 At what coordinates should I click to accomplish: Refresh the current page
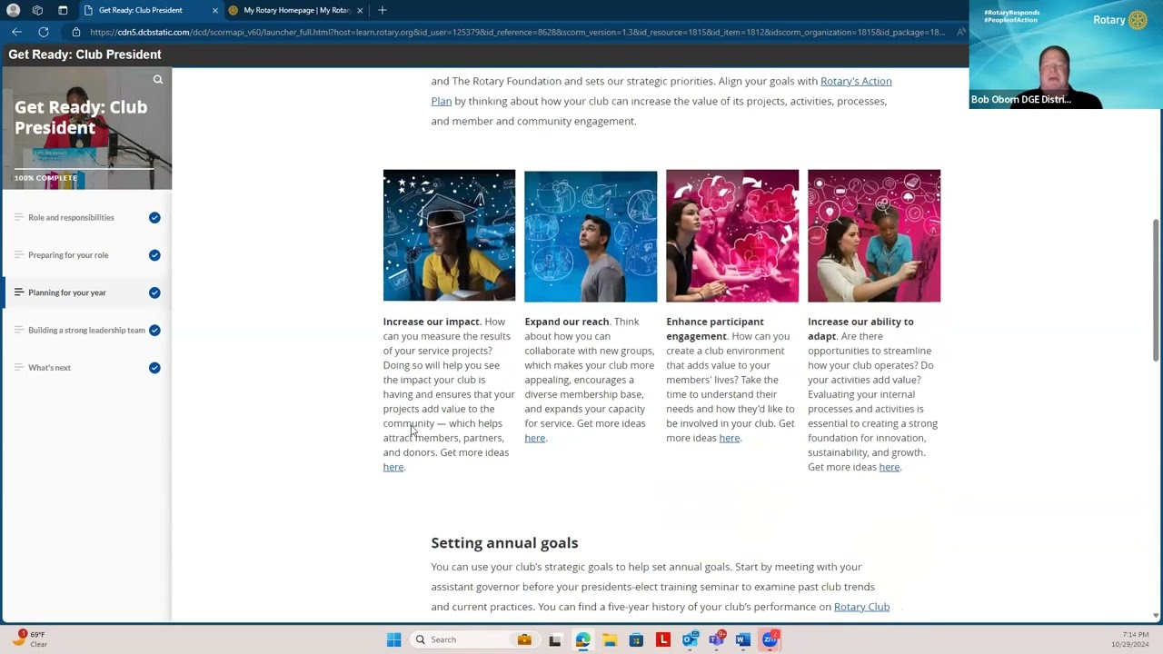click(x=43, y=32)
